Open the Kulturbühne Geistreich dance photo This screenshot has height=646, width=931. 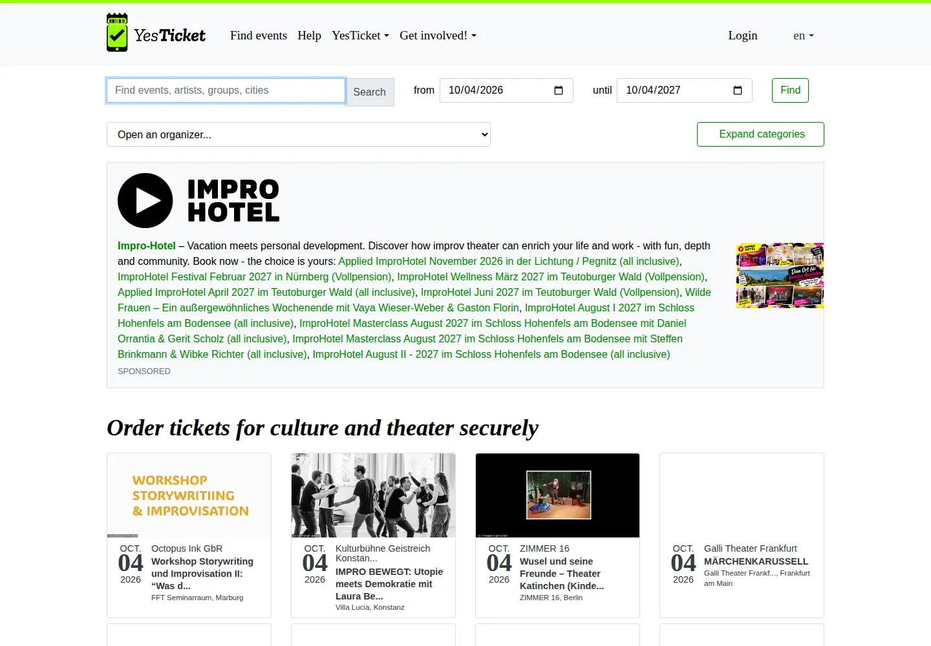[x=373, y=495]
